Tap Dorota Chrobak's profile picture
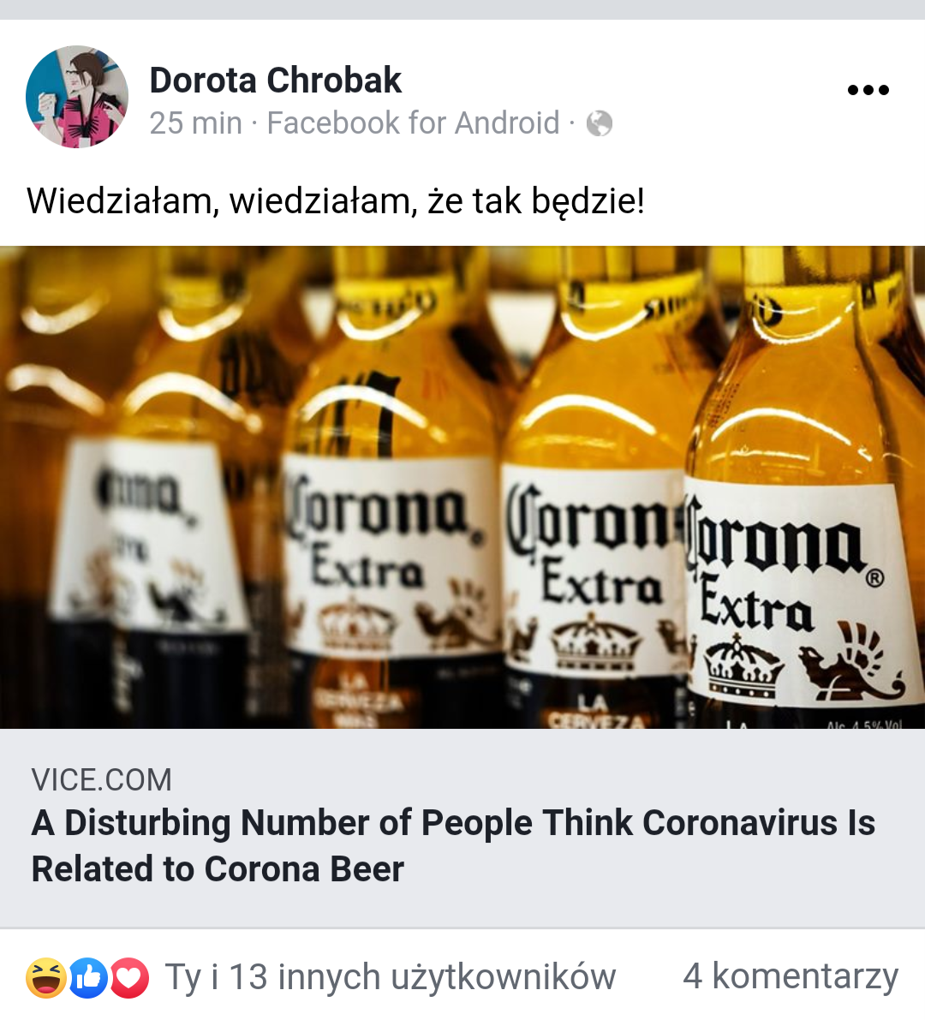This screenshot has height=1020, width=925. 77,97
